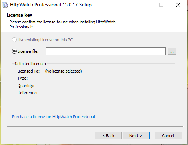Select the 'License file' radio button
The height and width of the screenshot is (145, 188).
pyautogui.click(x=14, y=51)
